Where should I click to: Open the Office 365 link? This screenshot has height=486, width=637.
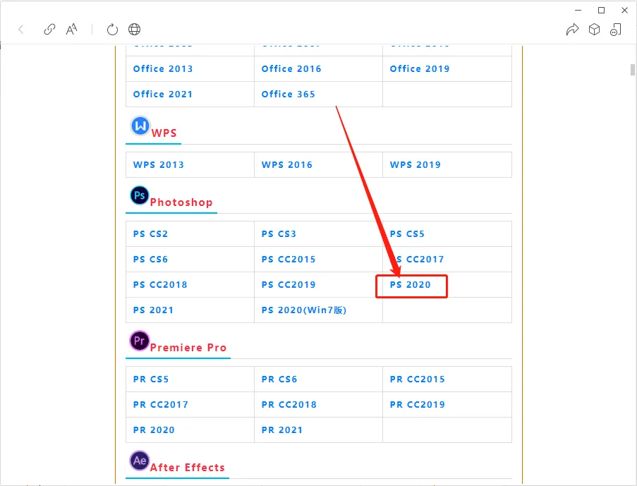[x=289, y=94]
